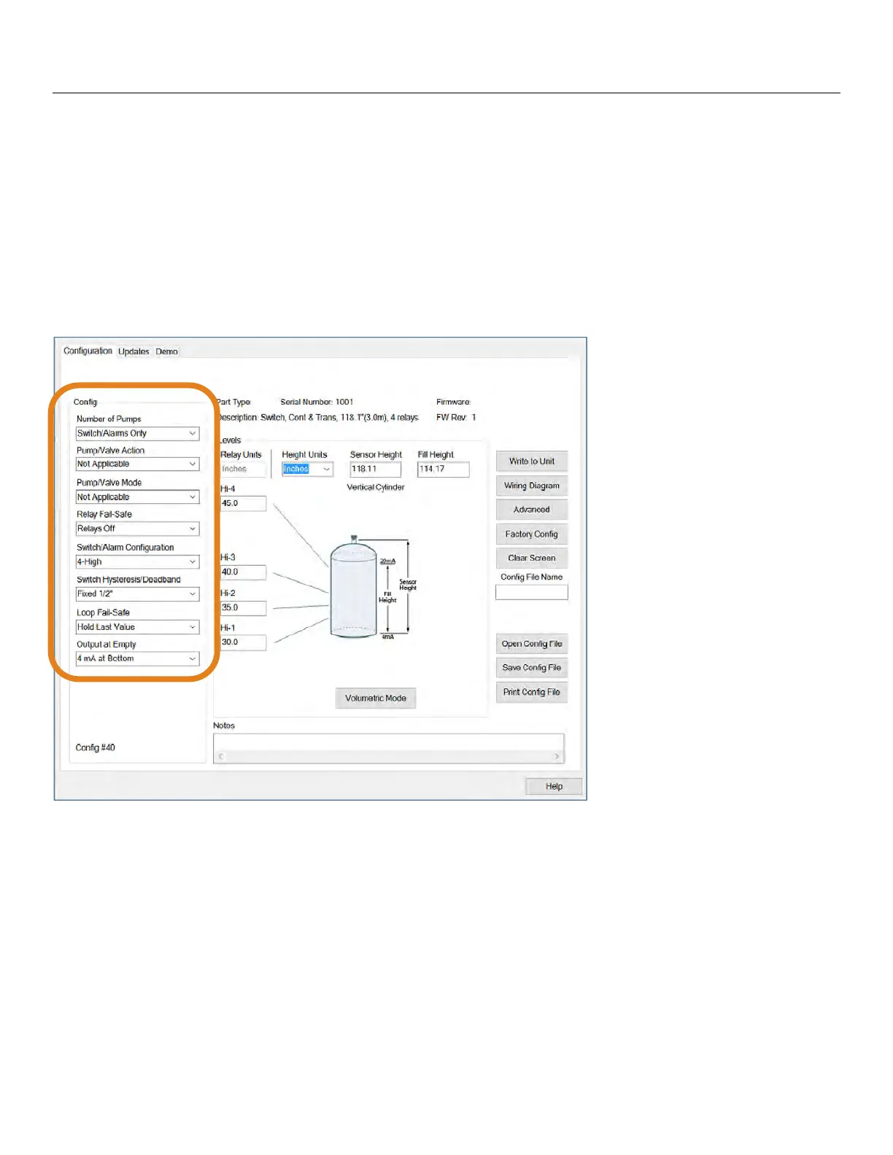893x1155 pixels.
Task: Click the tank cylinder diagram
Action: pos(354,589)
